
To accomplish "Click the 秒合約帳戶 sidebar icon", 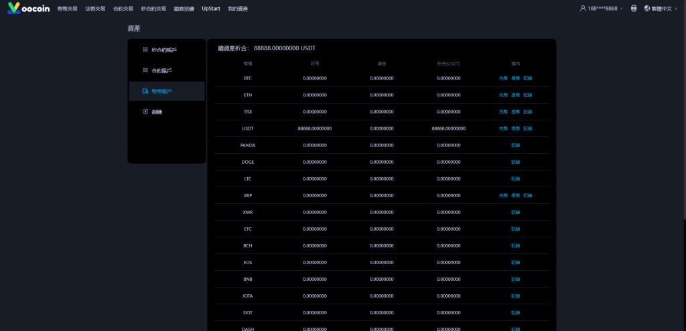I will 145,49.
